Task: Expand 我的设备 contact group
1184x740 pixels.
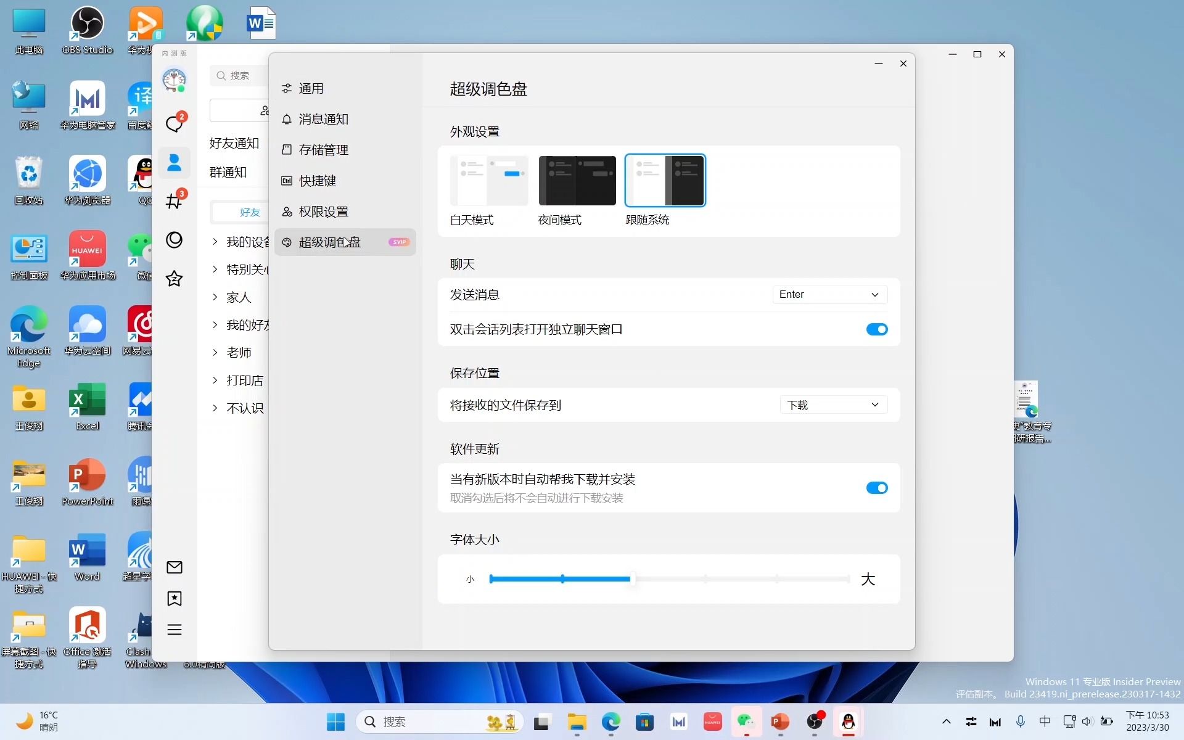Action: coord(216,241)
